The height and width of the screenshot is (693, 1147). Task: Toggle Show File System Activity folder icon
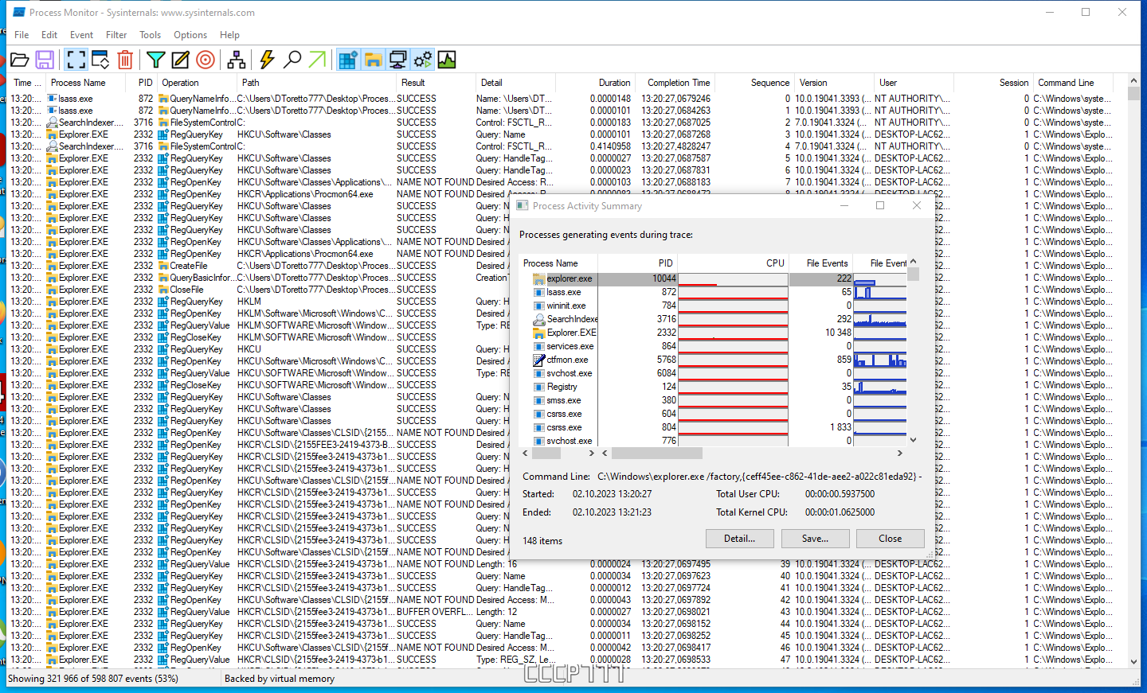click(373, 60)
